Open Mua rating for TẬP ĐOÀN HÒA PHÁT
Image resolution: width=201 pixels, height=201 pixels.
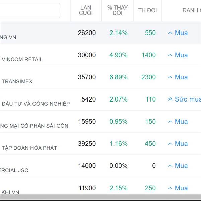pos(181,144)
